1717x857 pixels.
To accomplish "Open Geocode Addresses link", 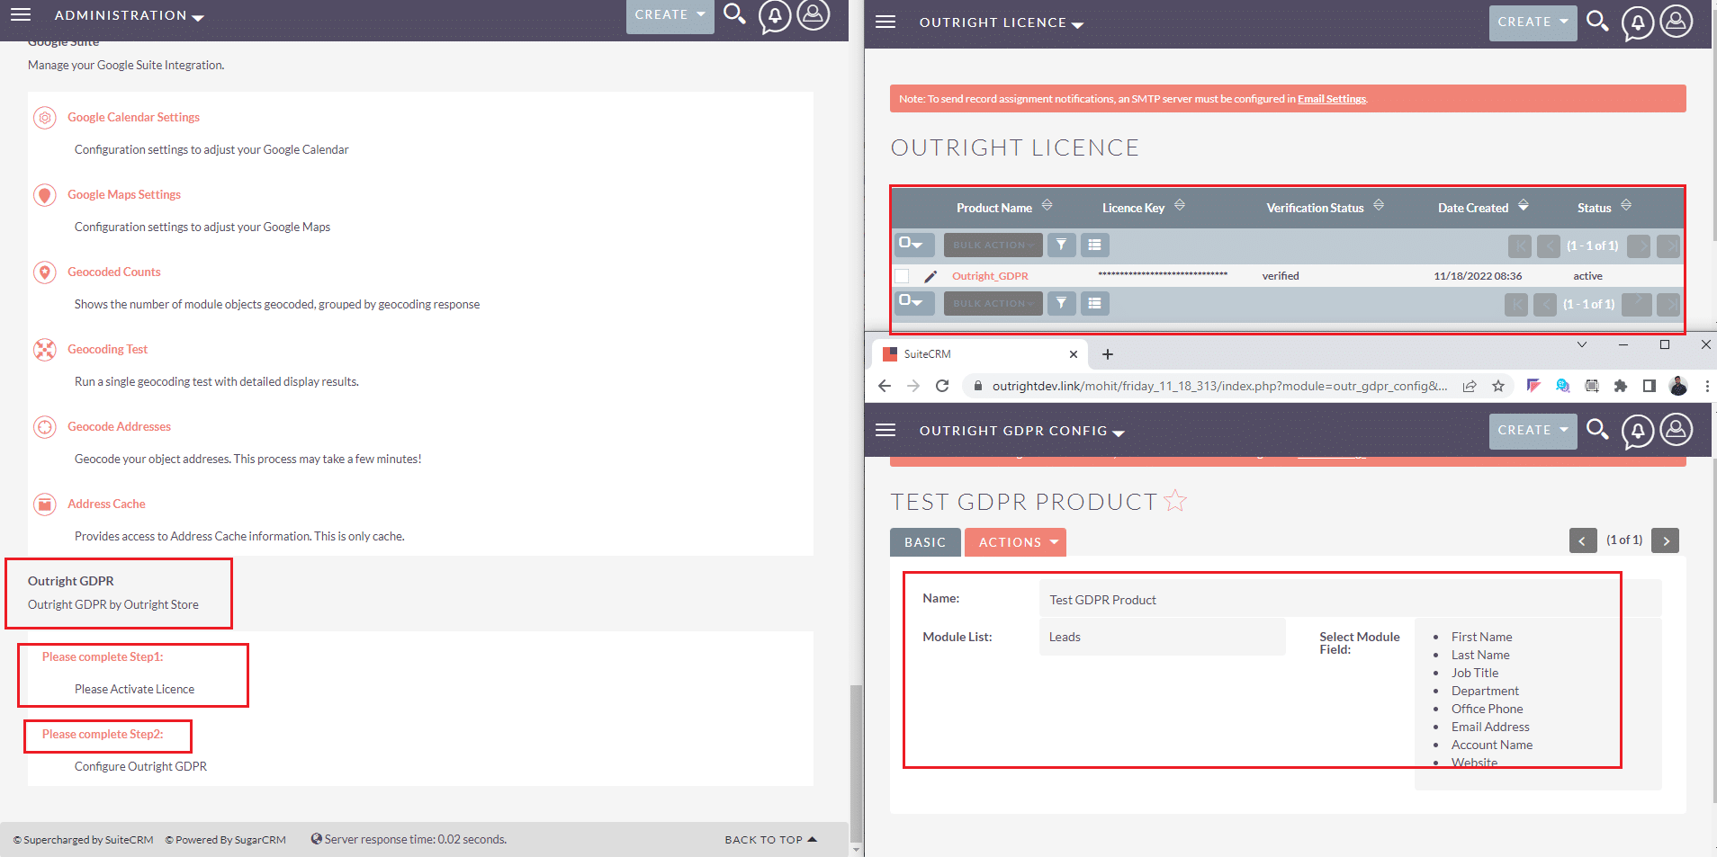I will point(119,426).
